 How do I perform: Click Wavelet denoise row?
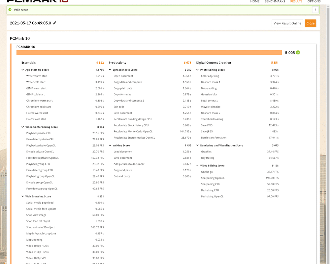click(x=240, y=107)
